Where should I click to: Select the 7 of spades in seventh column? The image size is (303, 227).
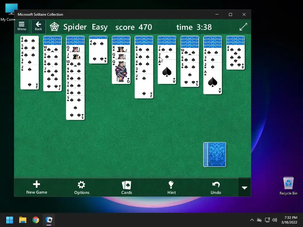[167, 49]
